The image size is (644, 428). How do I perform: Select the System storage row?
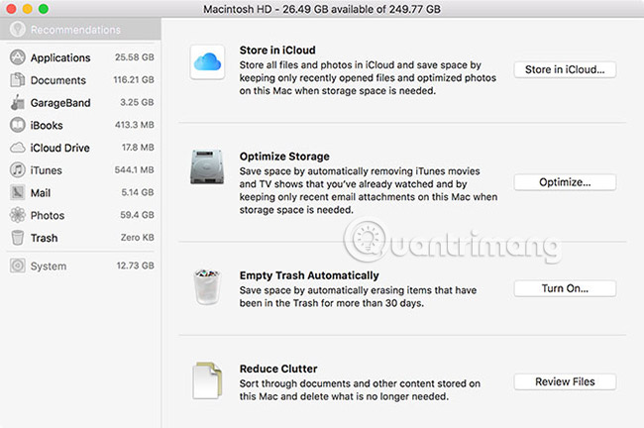[x=81, y=266]
